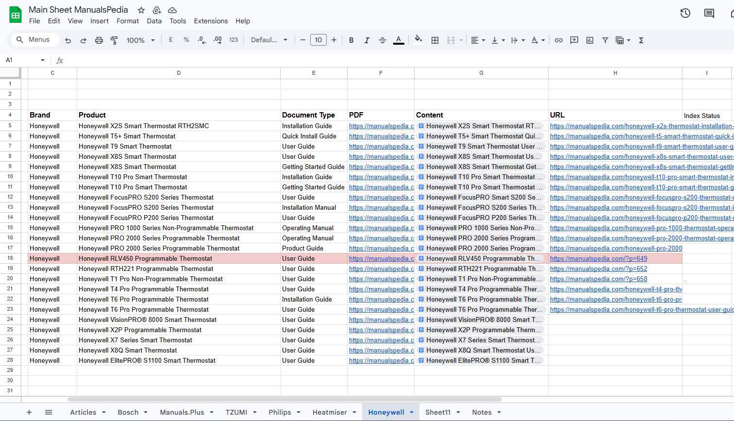Open PDF link for X2S Smart Thermostat row
Viewport: 734px width, 421px height.
click(x=382, y=126)
